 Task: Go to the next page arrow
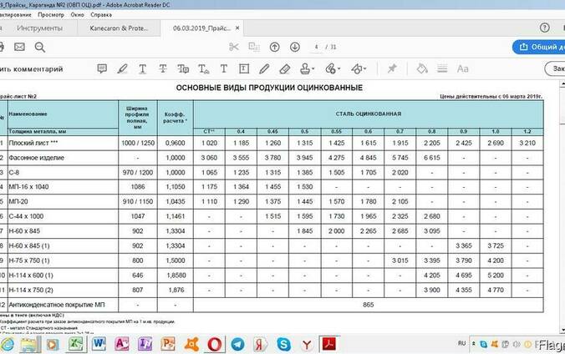295,47
